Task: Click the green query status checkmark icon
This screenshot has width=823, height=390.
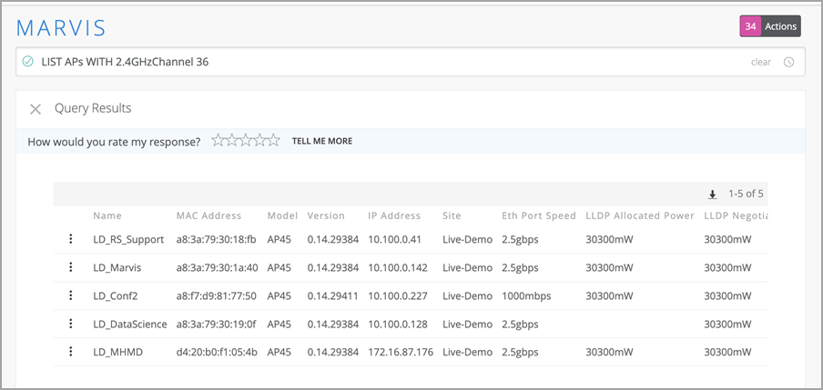Action: click(28, 62)
